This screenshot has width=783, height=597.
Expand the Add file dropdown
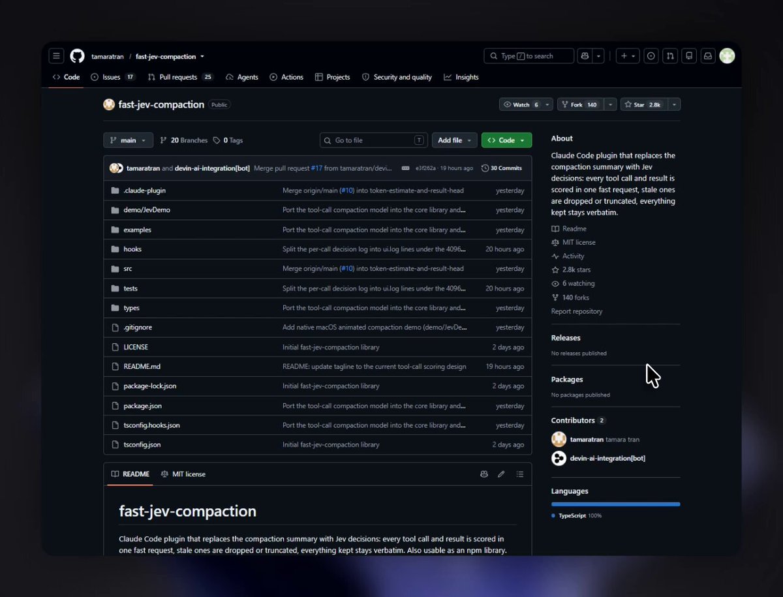click(x=454, y=140)
